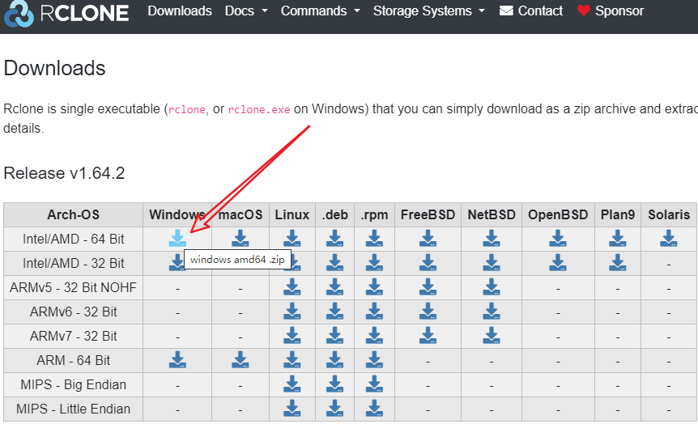This screenshot has width=698, height=424.
Task: Download Linux MIPS Little Endian build
Action: pos(292,409)
